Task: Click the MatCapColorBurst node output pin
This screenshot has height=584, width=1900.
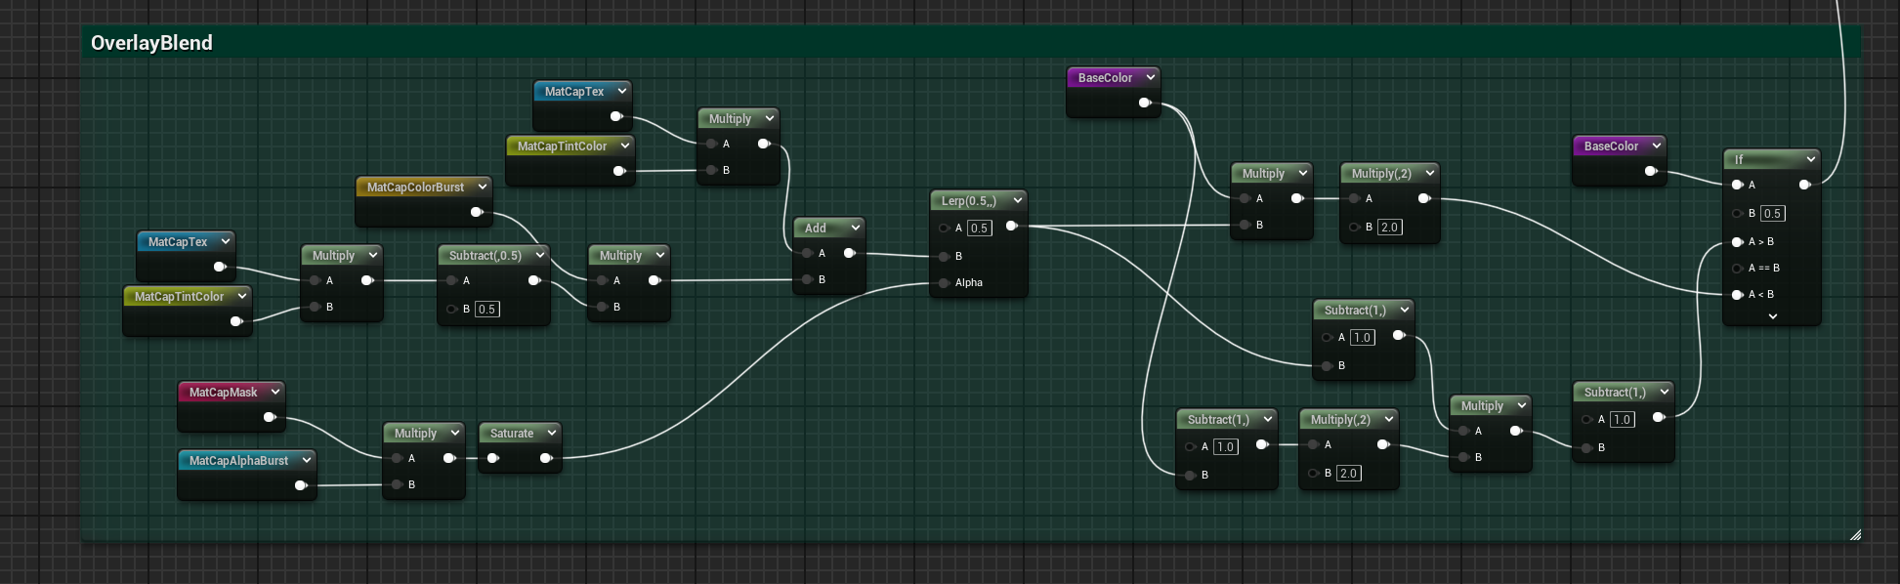Action: (x=477, y=212)
